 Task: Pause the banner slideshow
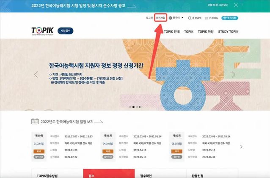[x=141, y=107]
